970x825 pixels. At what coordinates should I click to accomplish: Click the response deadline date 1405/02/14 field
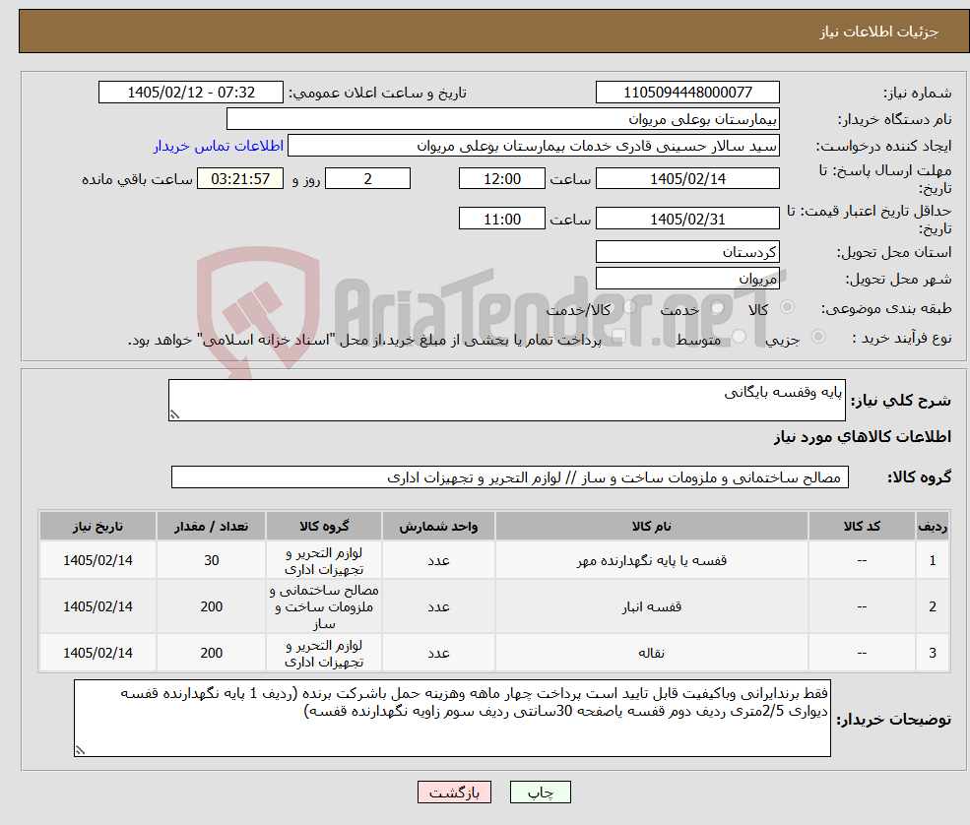tap(687, 179)
